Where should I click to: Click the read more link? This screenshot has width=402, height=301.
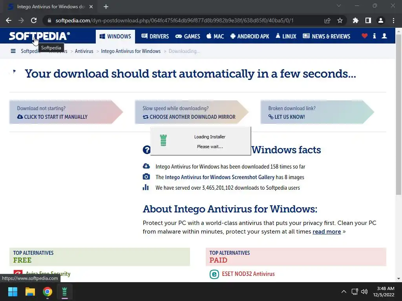pyautogui.click(x=327, y=232)
